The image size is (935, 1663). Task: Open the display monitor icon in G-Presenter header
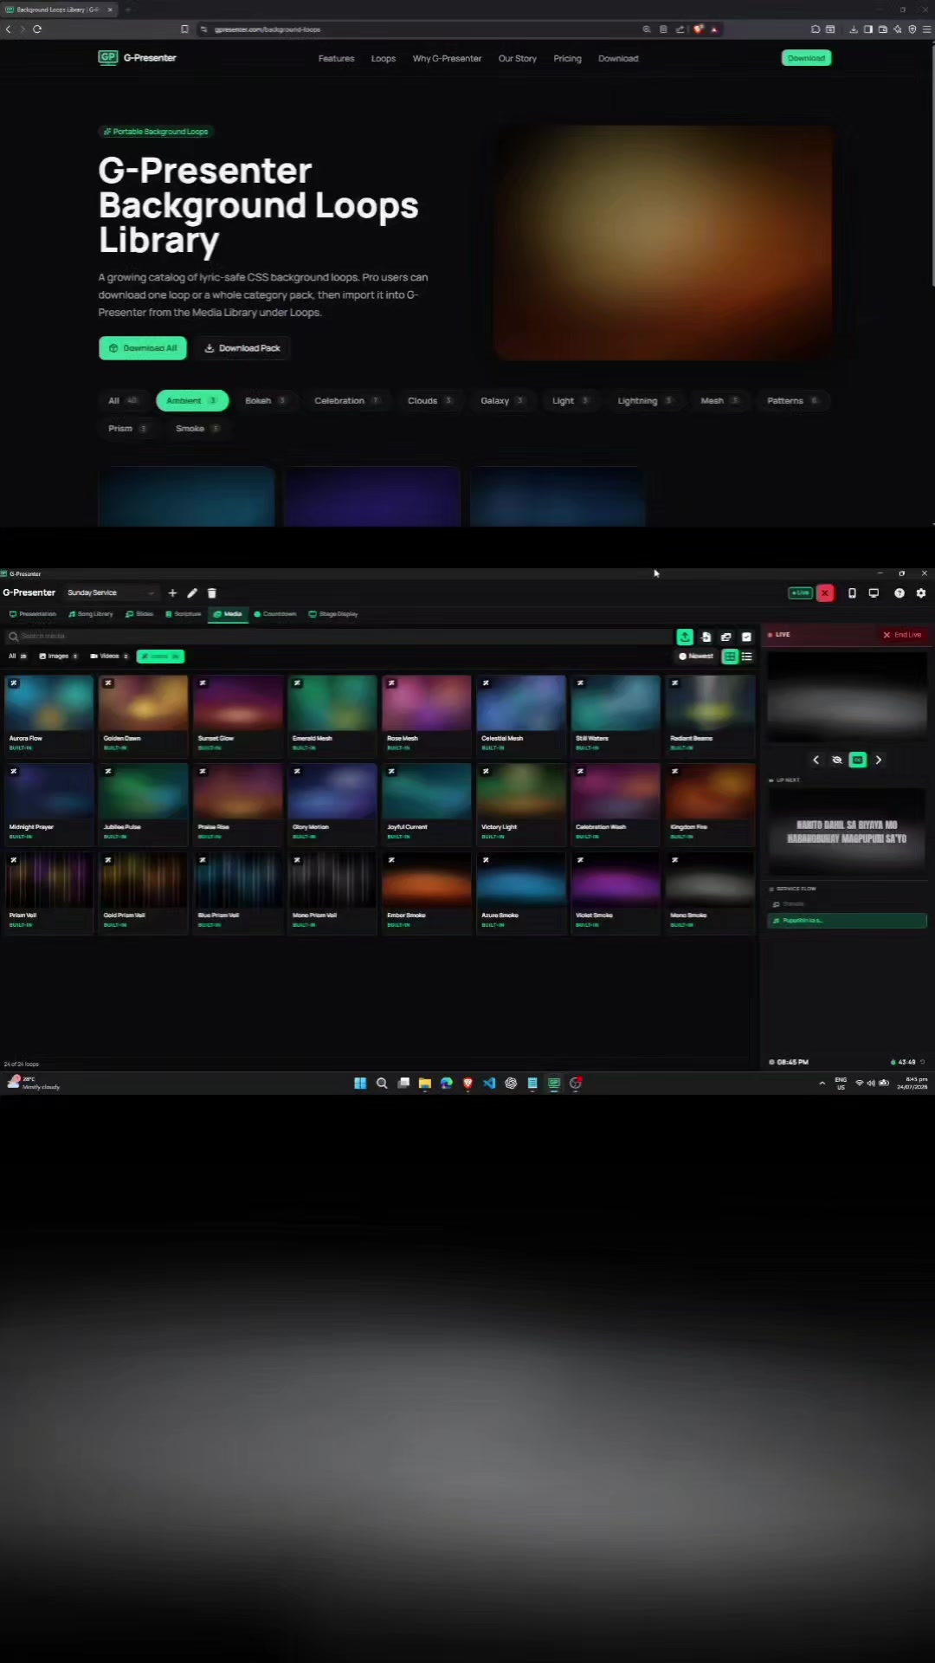(874, 593)
